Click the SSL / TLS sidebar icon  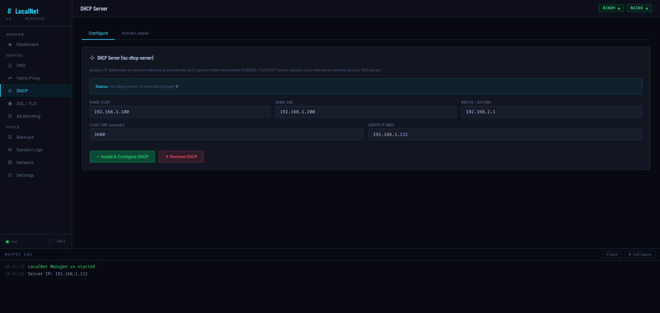tap(10, 104)
